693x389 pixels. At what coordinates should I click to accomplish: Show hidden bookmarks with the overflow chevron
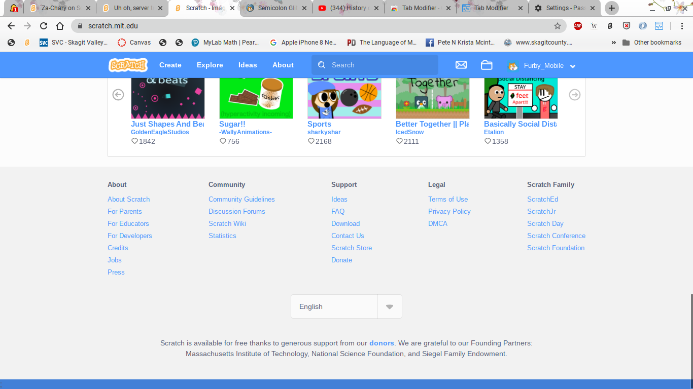pyautogui.click(x=614, y=43)
